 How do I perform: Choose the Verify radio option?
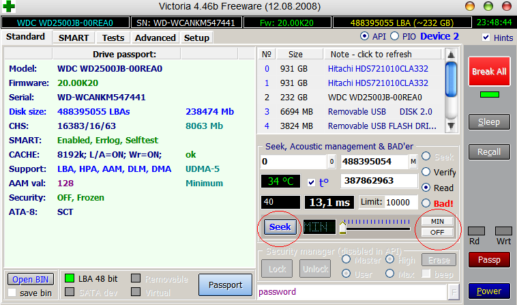click(427, 172)
